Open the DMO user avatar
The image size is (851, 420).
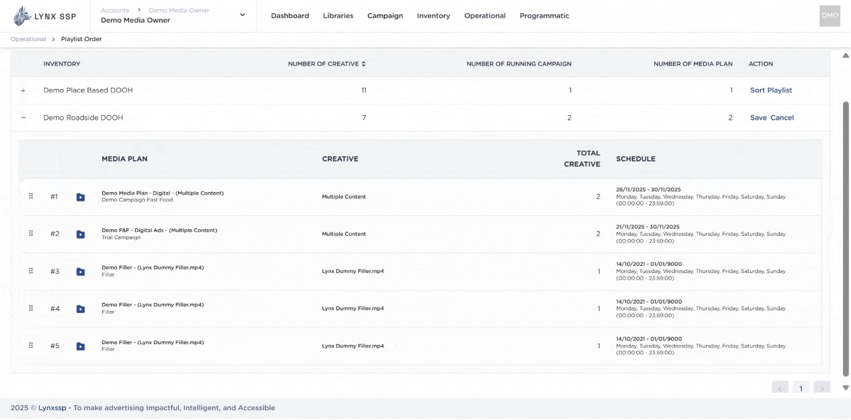click(830, 16)
